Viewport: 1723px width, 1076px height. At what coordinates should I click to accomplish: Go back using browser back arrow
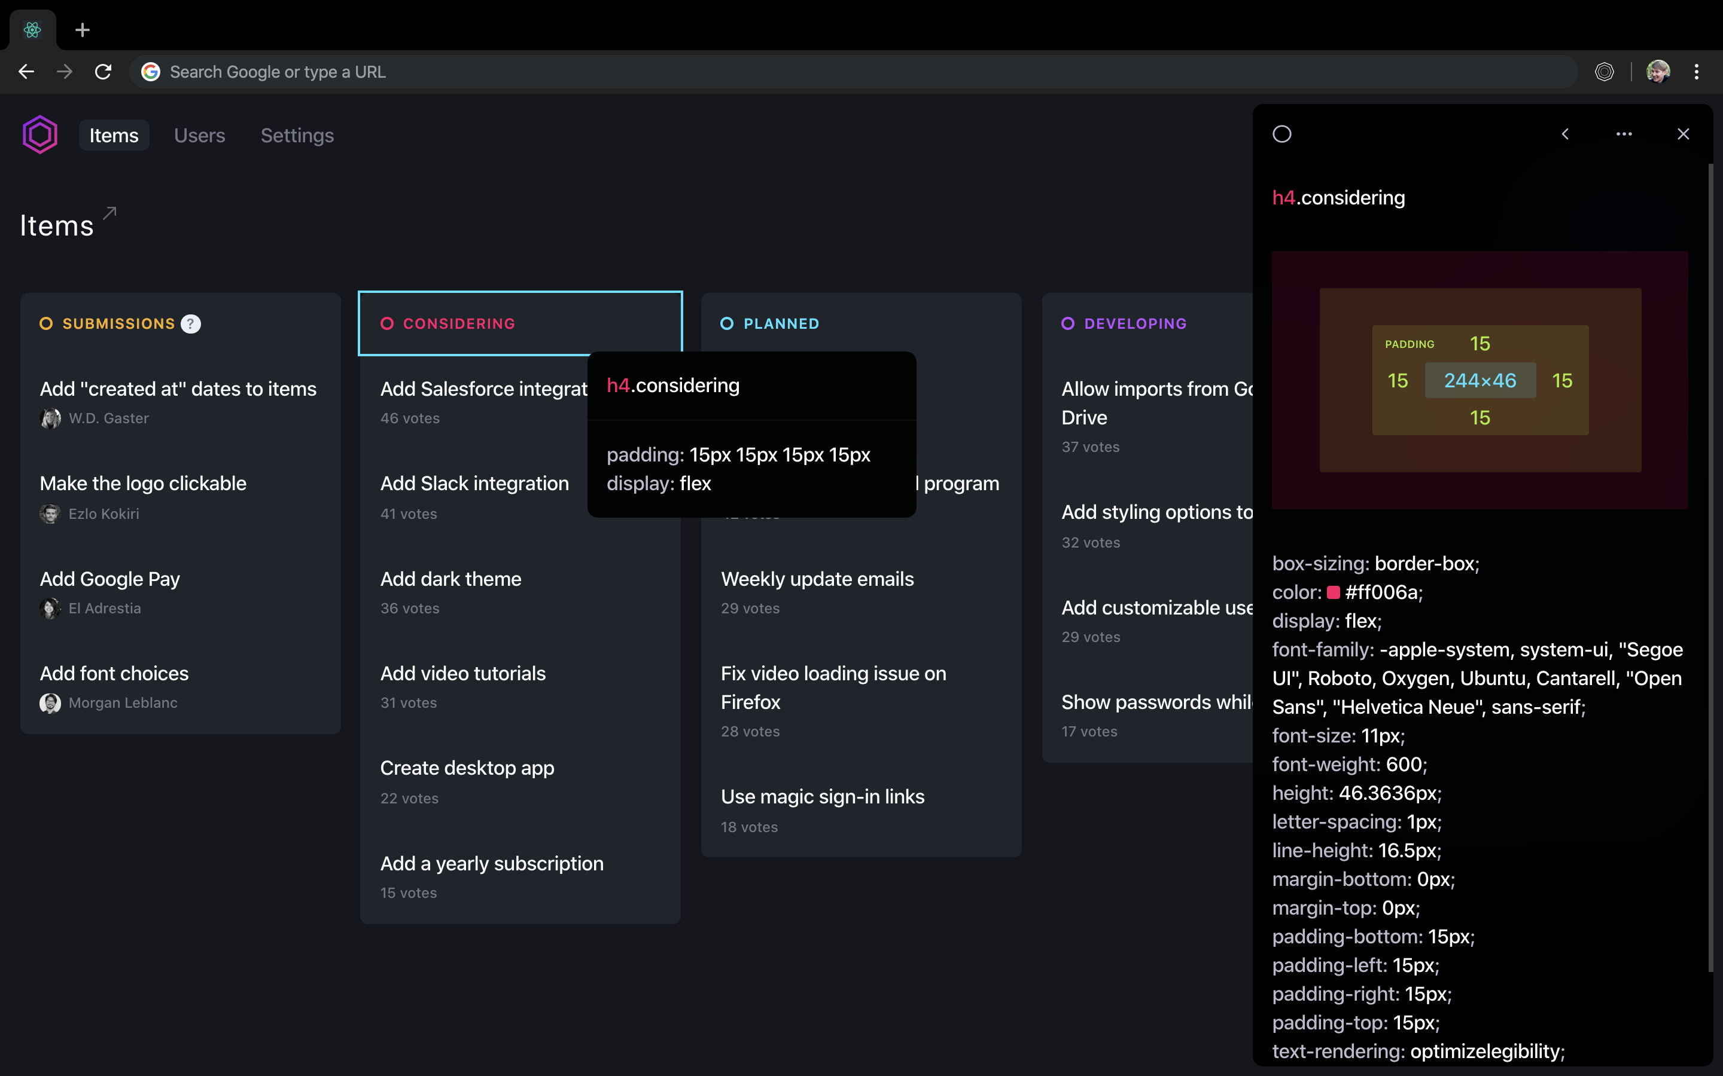(26, 72)
